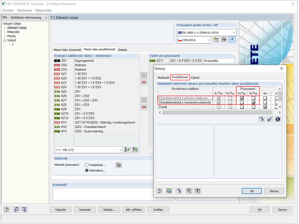
Task: Click the select-all checkmark icon beside Vše (17)
Action: (127, 150)
